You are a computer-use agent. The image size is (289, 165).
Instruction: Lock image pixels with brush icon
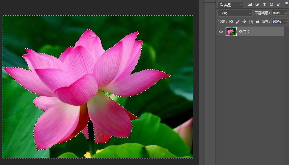(238, 21)
